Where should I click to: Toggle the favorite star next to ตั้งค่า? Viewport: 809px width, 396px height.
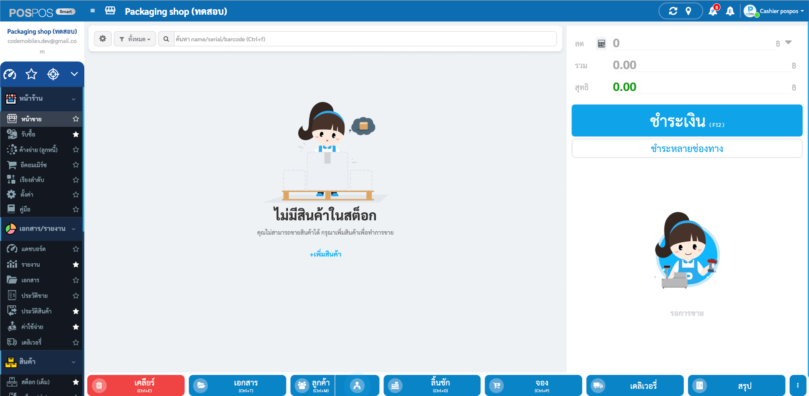point(76,195)
